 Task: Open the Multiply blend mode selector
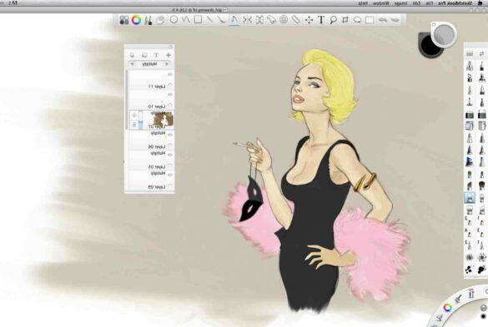pyautogui.click(x=149, y=64)
